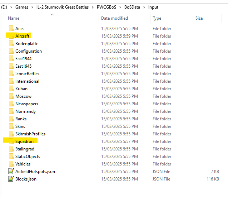Viewport: 228px width, 197px height.
Task: Select the Newspapers folder name
Action: coord(27,104)
